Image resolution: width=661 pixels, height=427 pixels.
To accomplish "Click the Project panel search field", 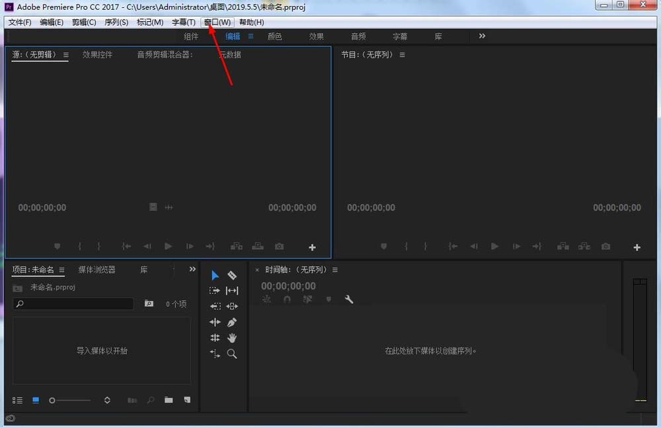I will 73,303.
